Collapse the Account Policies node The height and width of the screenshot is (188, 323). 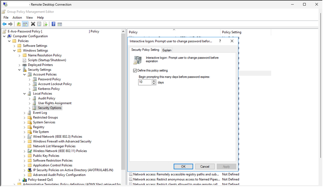[x=25, y=74]
